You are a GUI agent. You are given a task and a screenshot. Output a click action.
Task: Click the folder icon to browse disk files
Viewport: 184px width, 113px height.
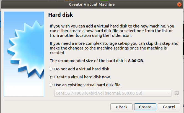(x=177, y=93)
